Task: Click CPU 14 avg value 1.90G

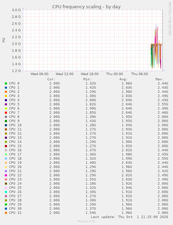Action: (127, 142)
